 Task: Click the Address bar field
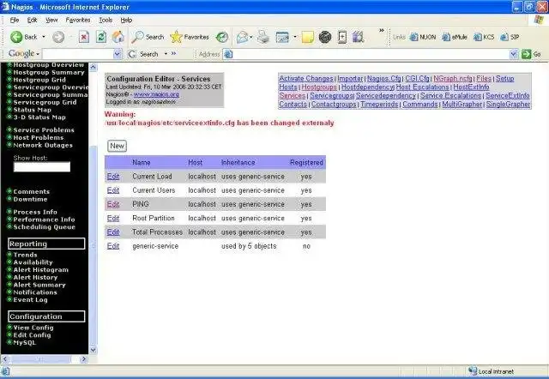pos(371,54)
